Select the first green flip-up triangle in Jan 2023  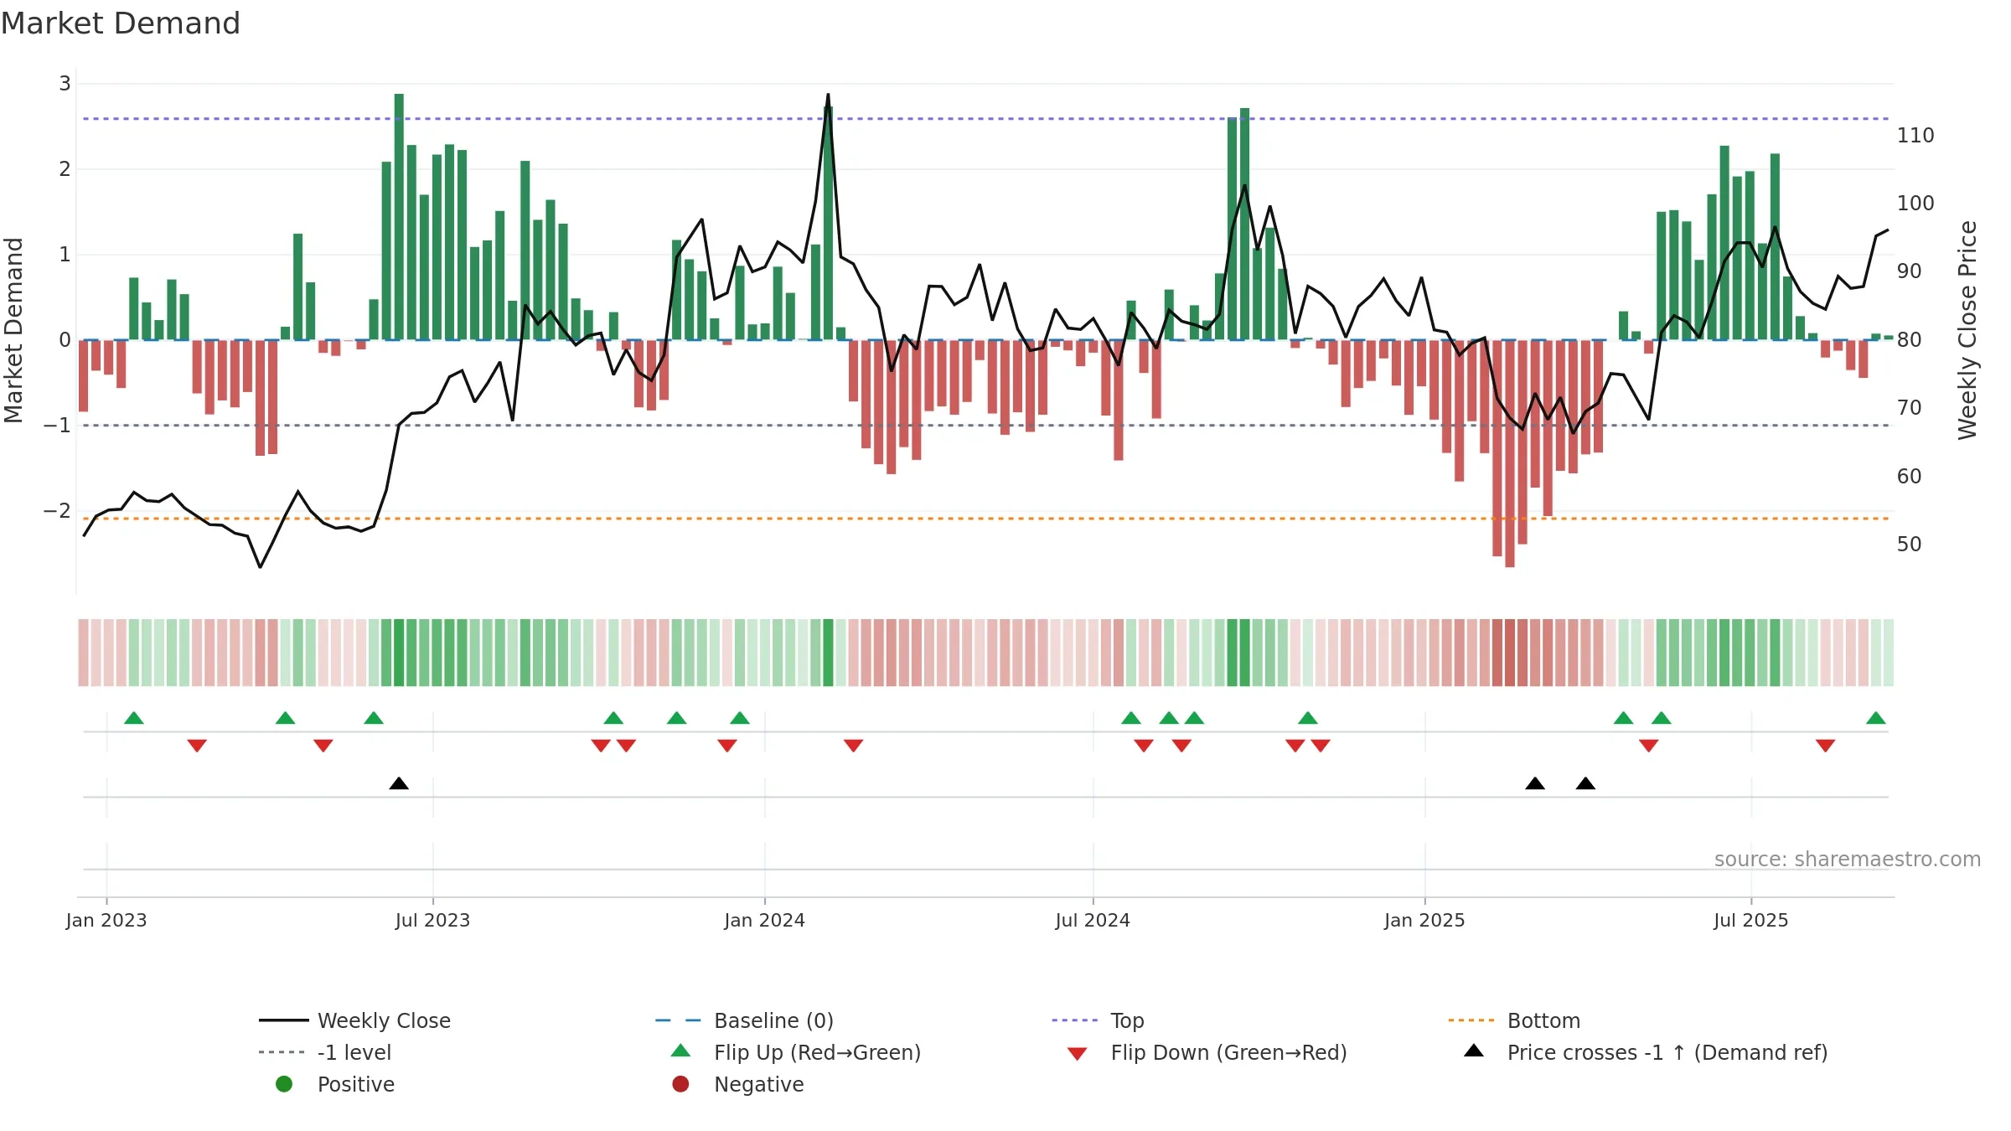(134, 718)
